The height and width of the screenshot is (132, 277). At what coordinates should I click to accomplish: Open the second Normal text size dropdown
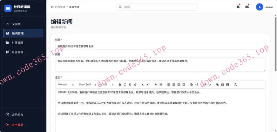point(106,85)
